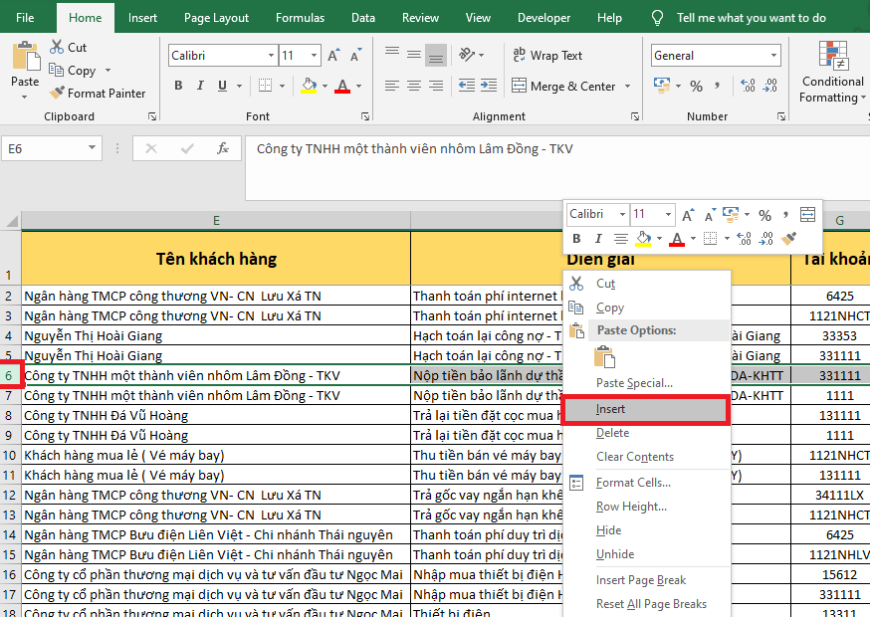Image resolution: width=870 pixels, height=617 pixels.
Task: Click the mini toolbar Format Painter brush
Action: (789, 239)
